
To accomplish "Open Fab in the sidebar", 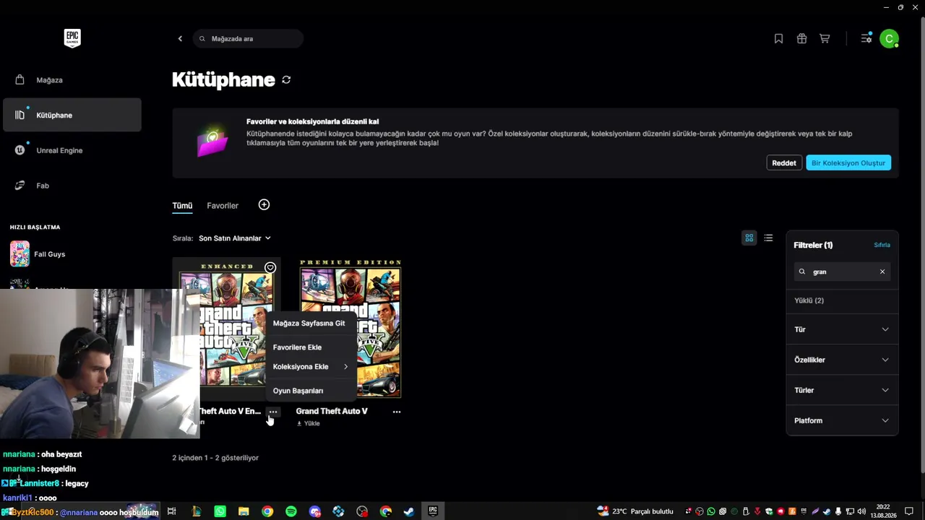I will click(x=72, y=186).
